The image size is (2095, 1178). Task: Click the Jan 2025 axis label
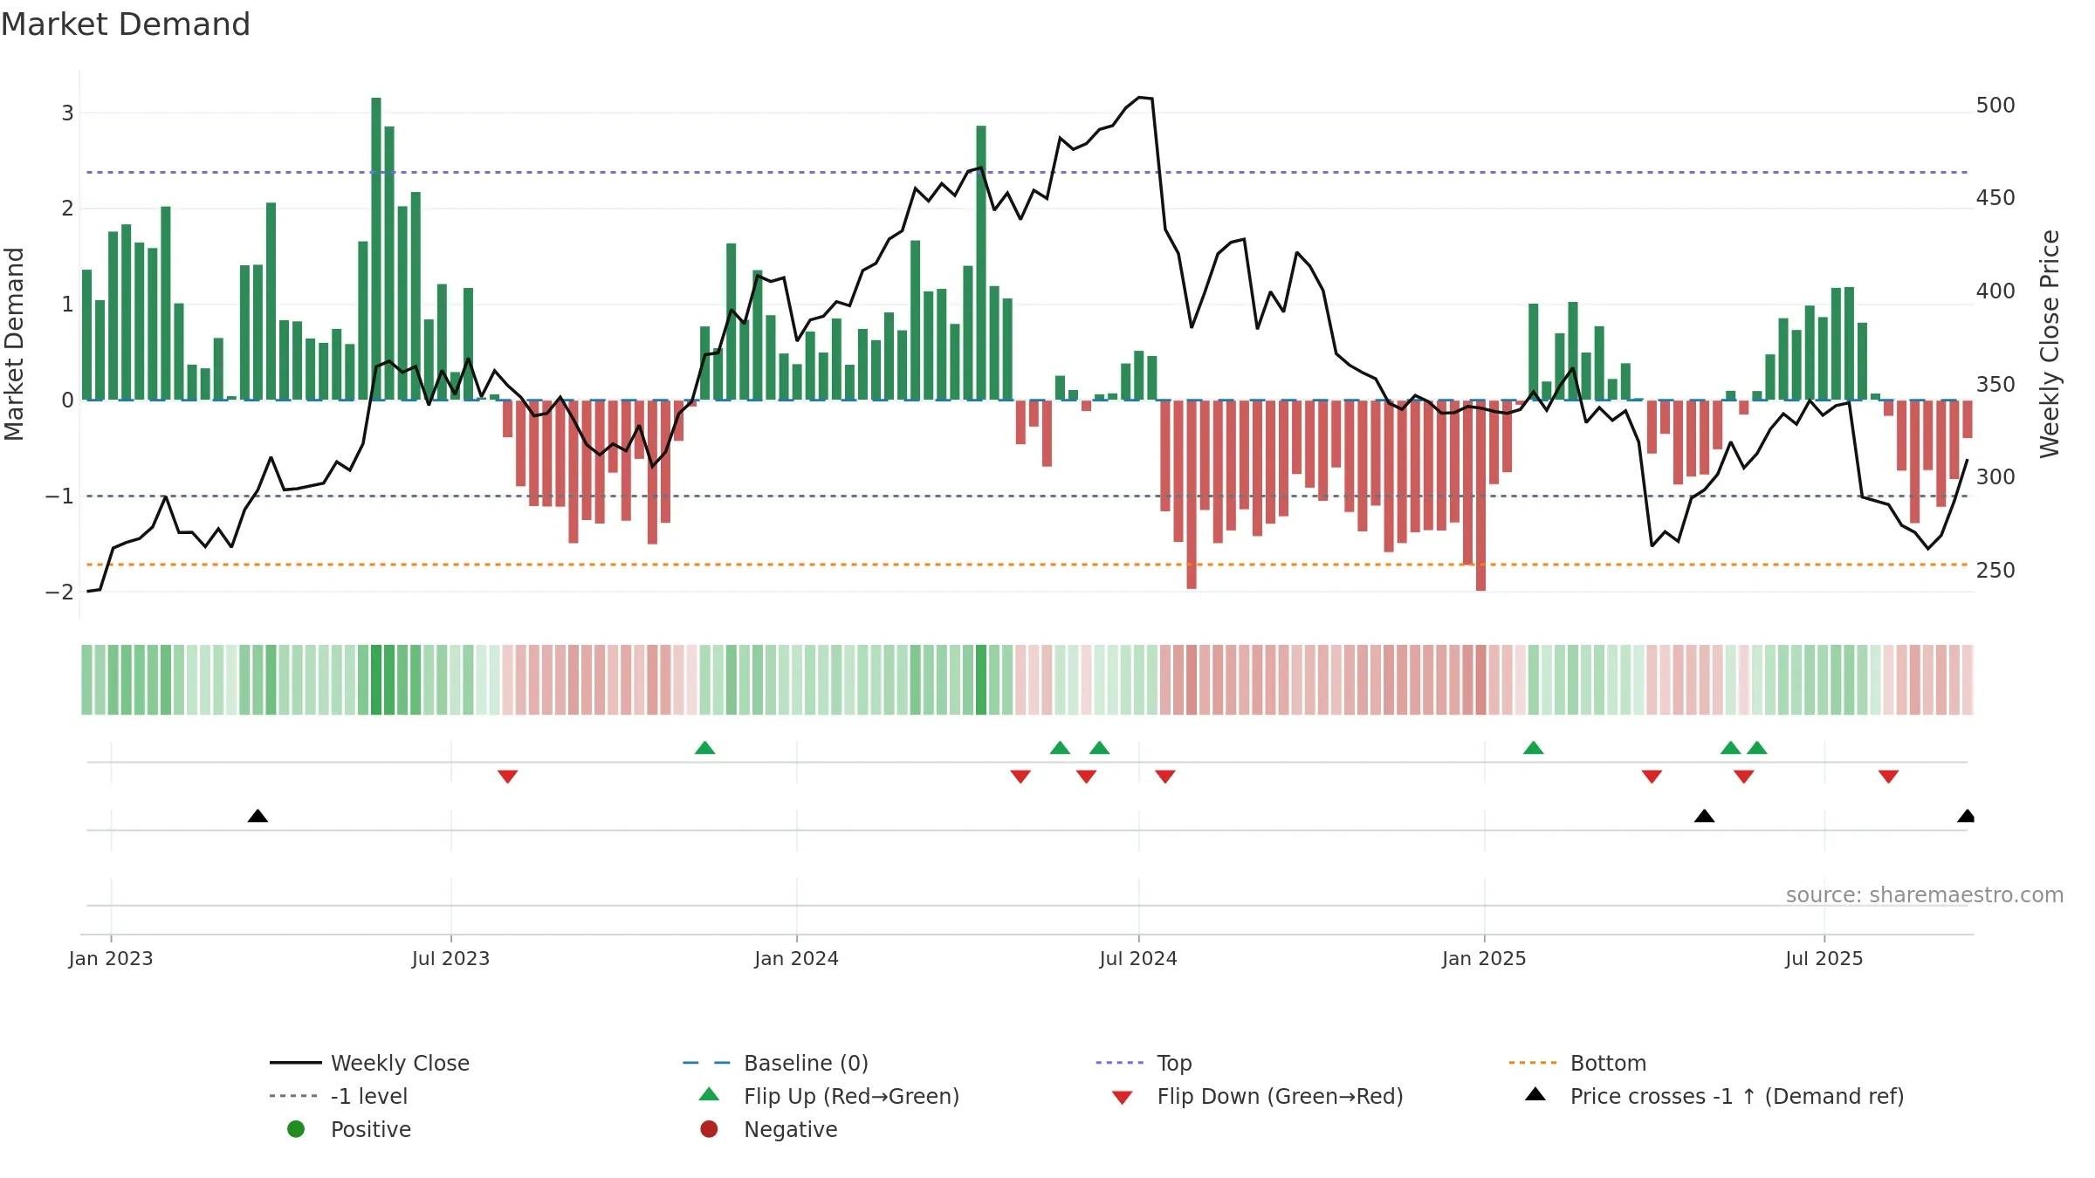1484,959
